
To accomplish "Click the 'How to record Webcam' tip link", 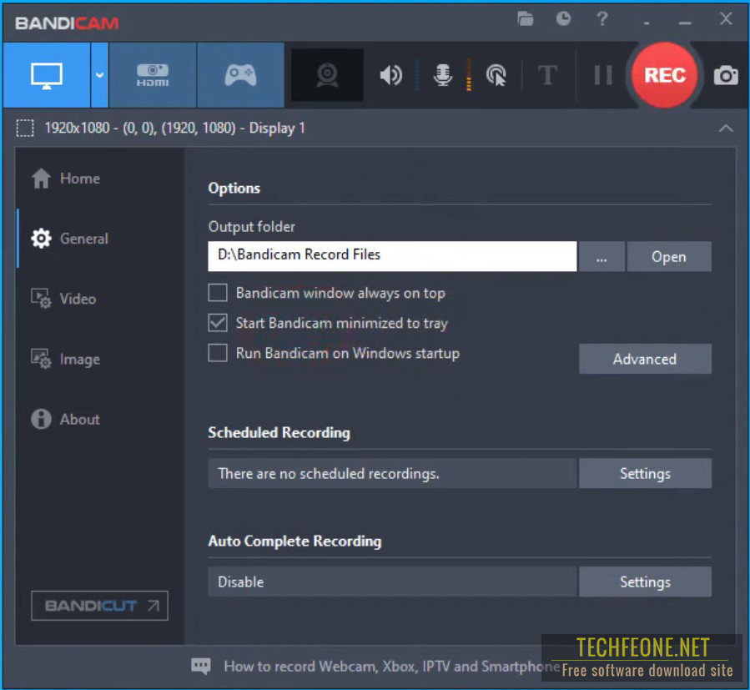I will click(392, 666).
